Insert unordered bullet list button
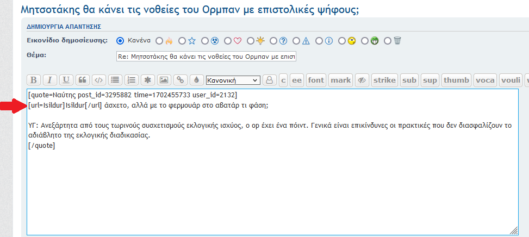 115,80
